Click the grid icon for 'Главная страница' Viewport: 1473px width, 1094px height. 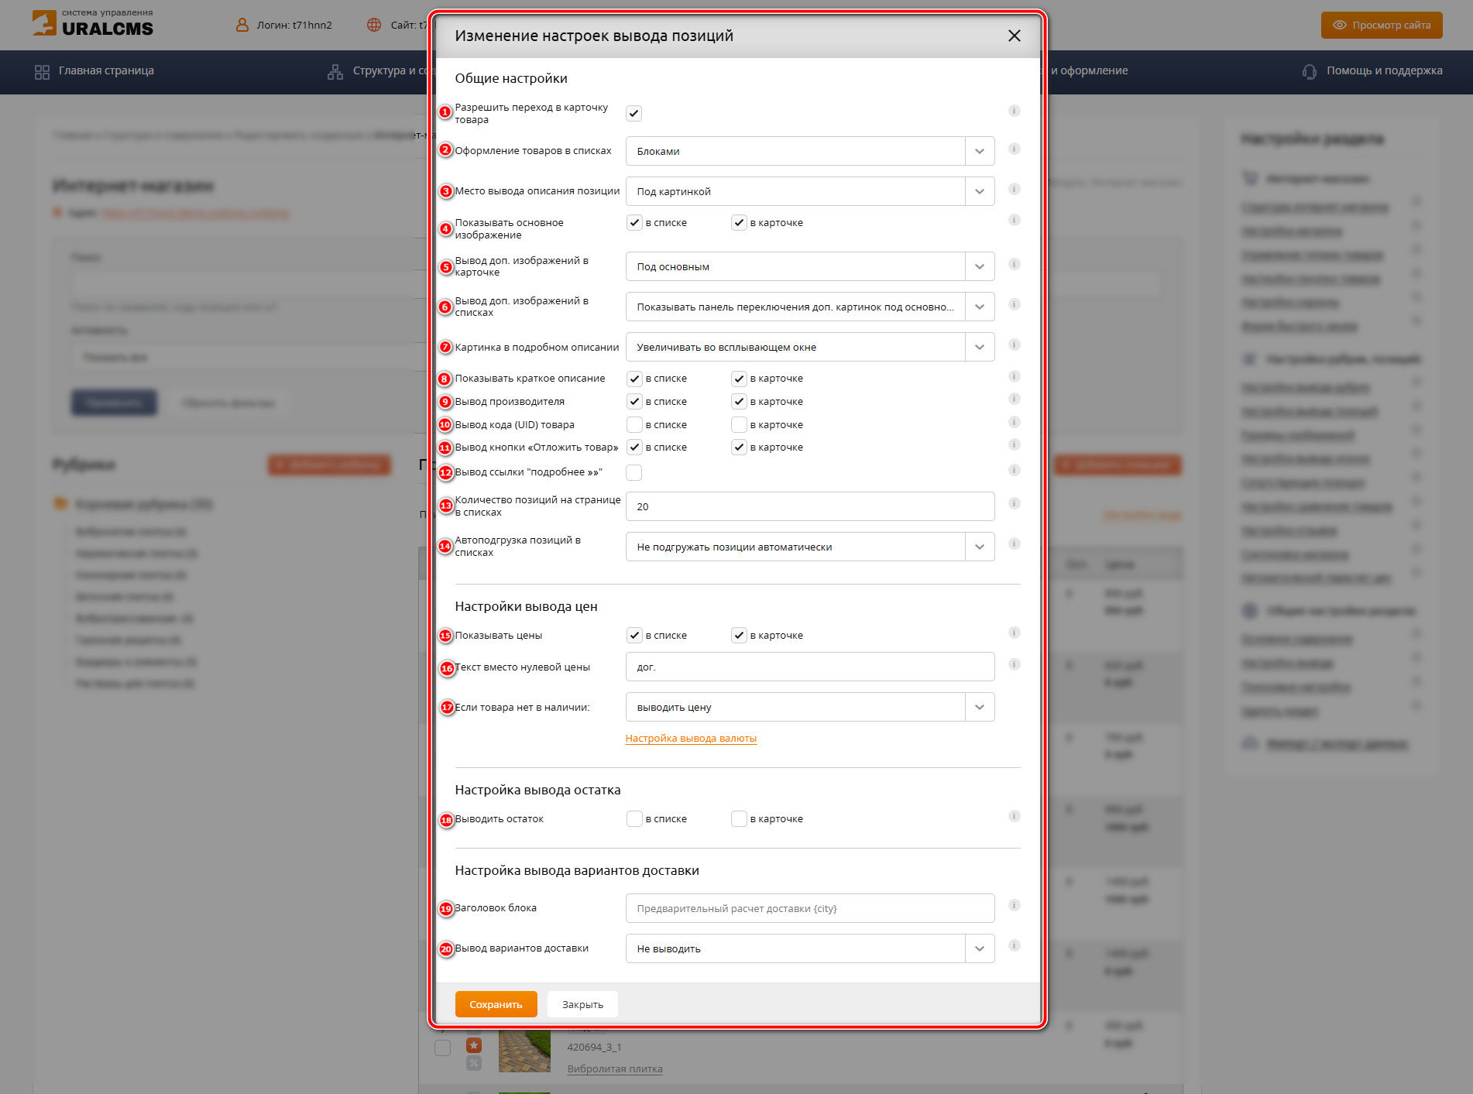pyautogui.click(x=42, y=72)
